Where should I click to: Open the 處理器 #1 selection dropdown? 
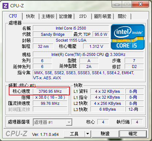pyautogui.click(x=52, y=122)
